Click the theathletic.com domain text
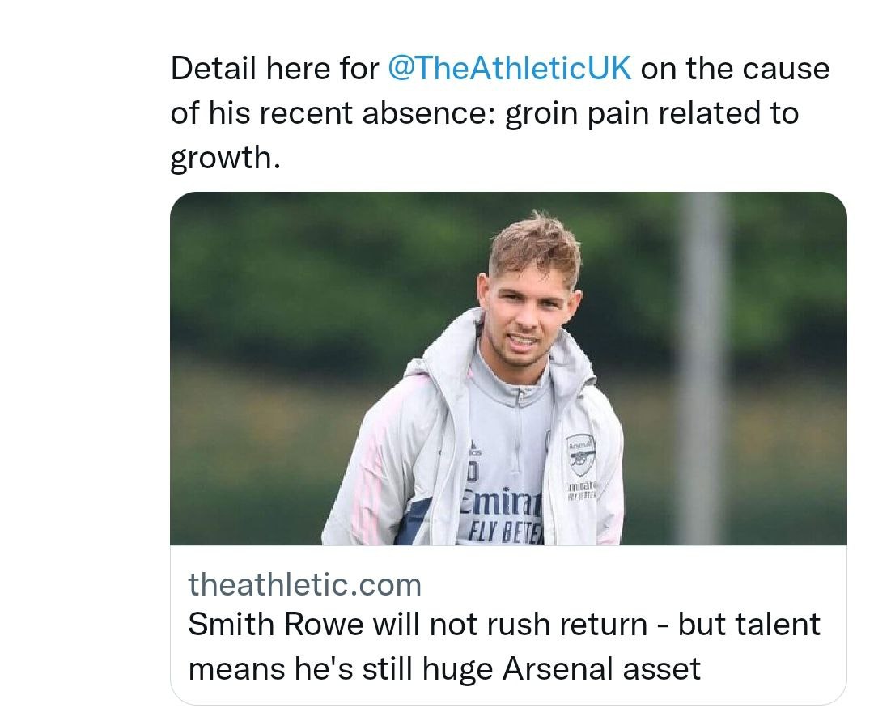Viewport: 874px width, 725px height. point(305,583)
